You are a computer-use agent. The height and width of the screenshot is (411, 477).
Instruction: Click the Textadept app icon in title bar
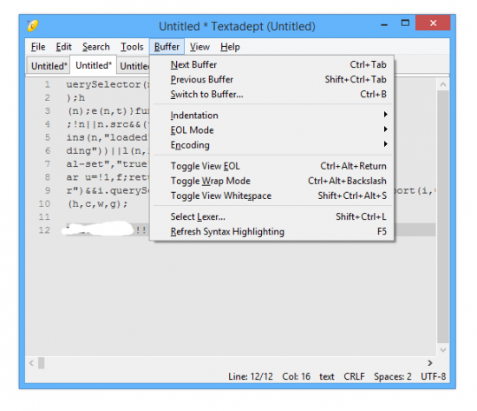tap(33, 25)
